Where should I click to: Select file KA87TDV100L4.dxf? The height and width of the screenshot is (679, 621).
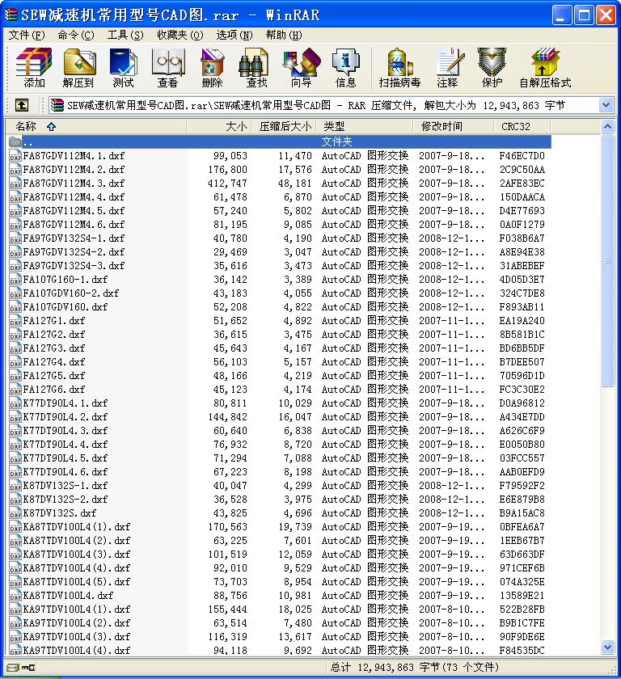pyautogui.click(x=68, y=596)
